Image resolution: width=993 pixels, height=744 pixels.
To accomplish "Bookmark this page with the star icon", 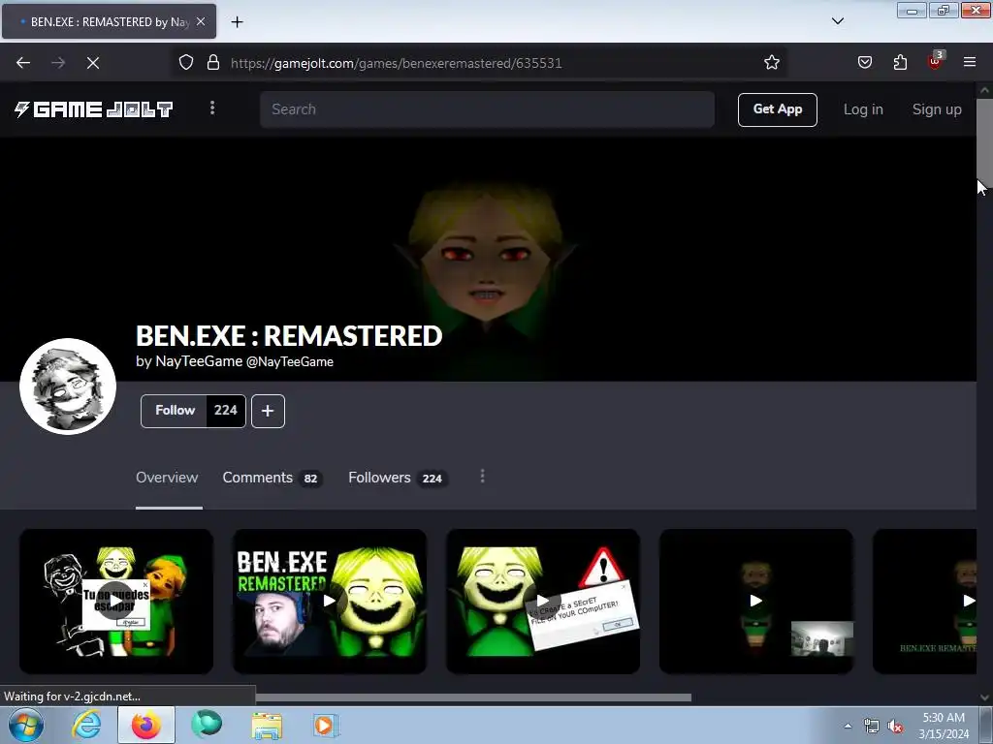I will [771, 63].
